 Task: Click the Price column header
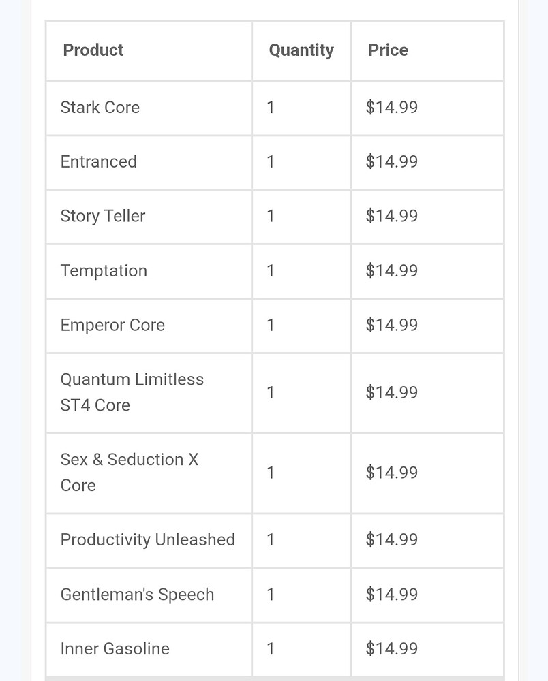pos(388,50)
